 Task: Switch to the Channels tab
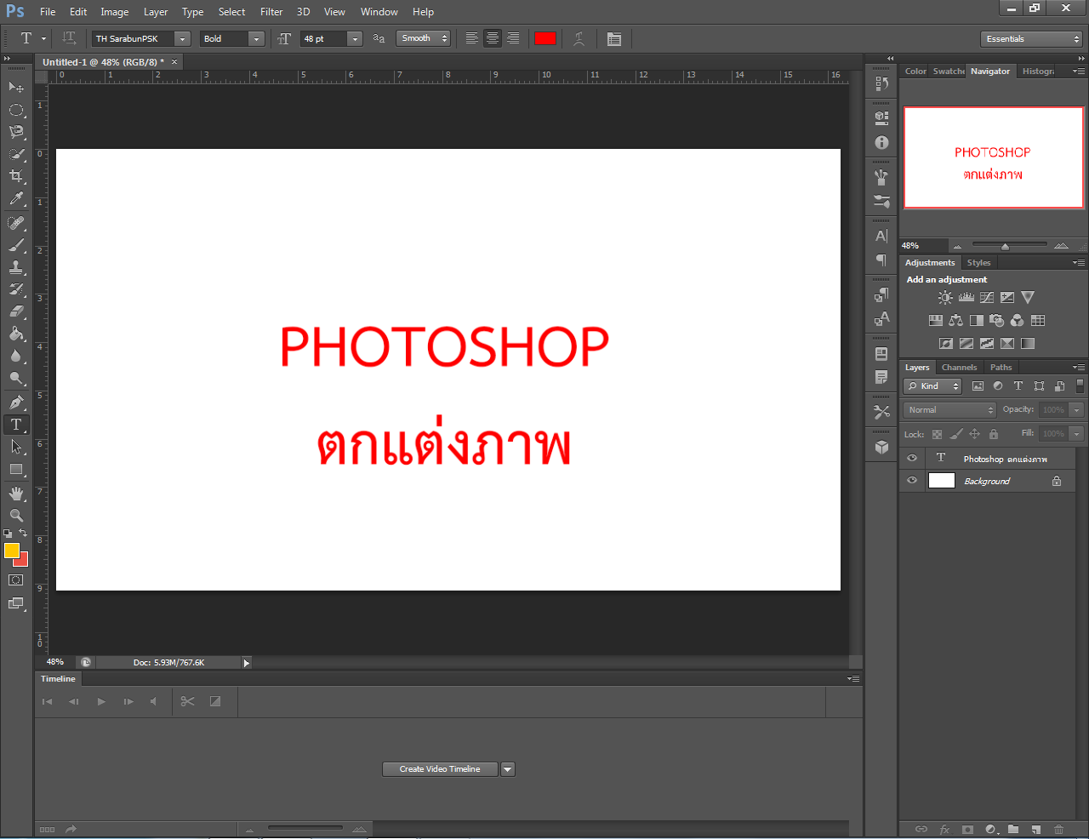pos(959,368)
